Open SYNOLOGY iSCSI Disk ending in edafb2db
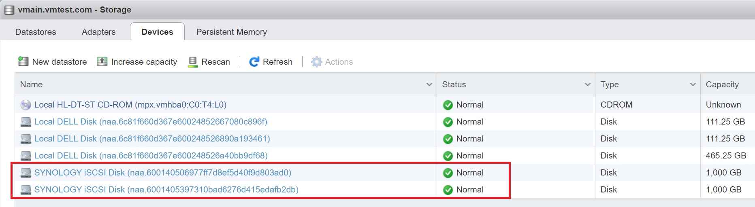 (166, 190)
